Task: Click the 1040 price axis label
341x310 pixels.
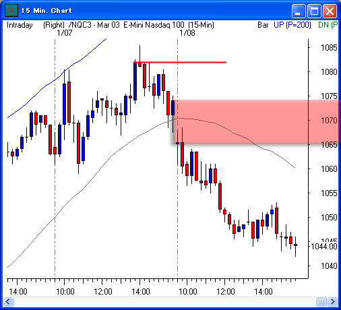Action: pyautogui.click(x=329, y=266)
